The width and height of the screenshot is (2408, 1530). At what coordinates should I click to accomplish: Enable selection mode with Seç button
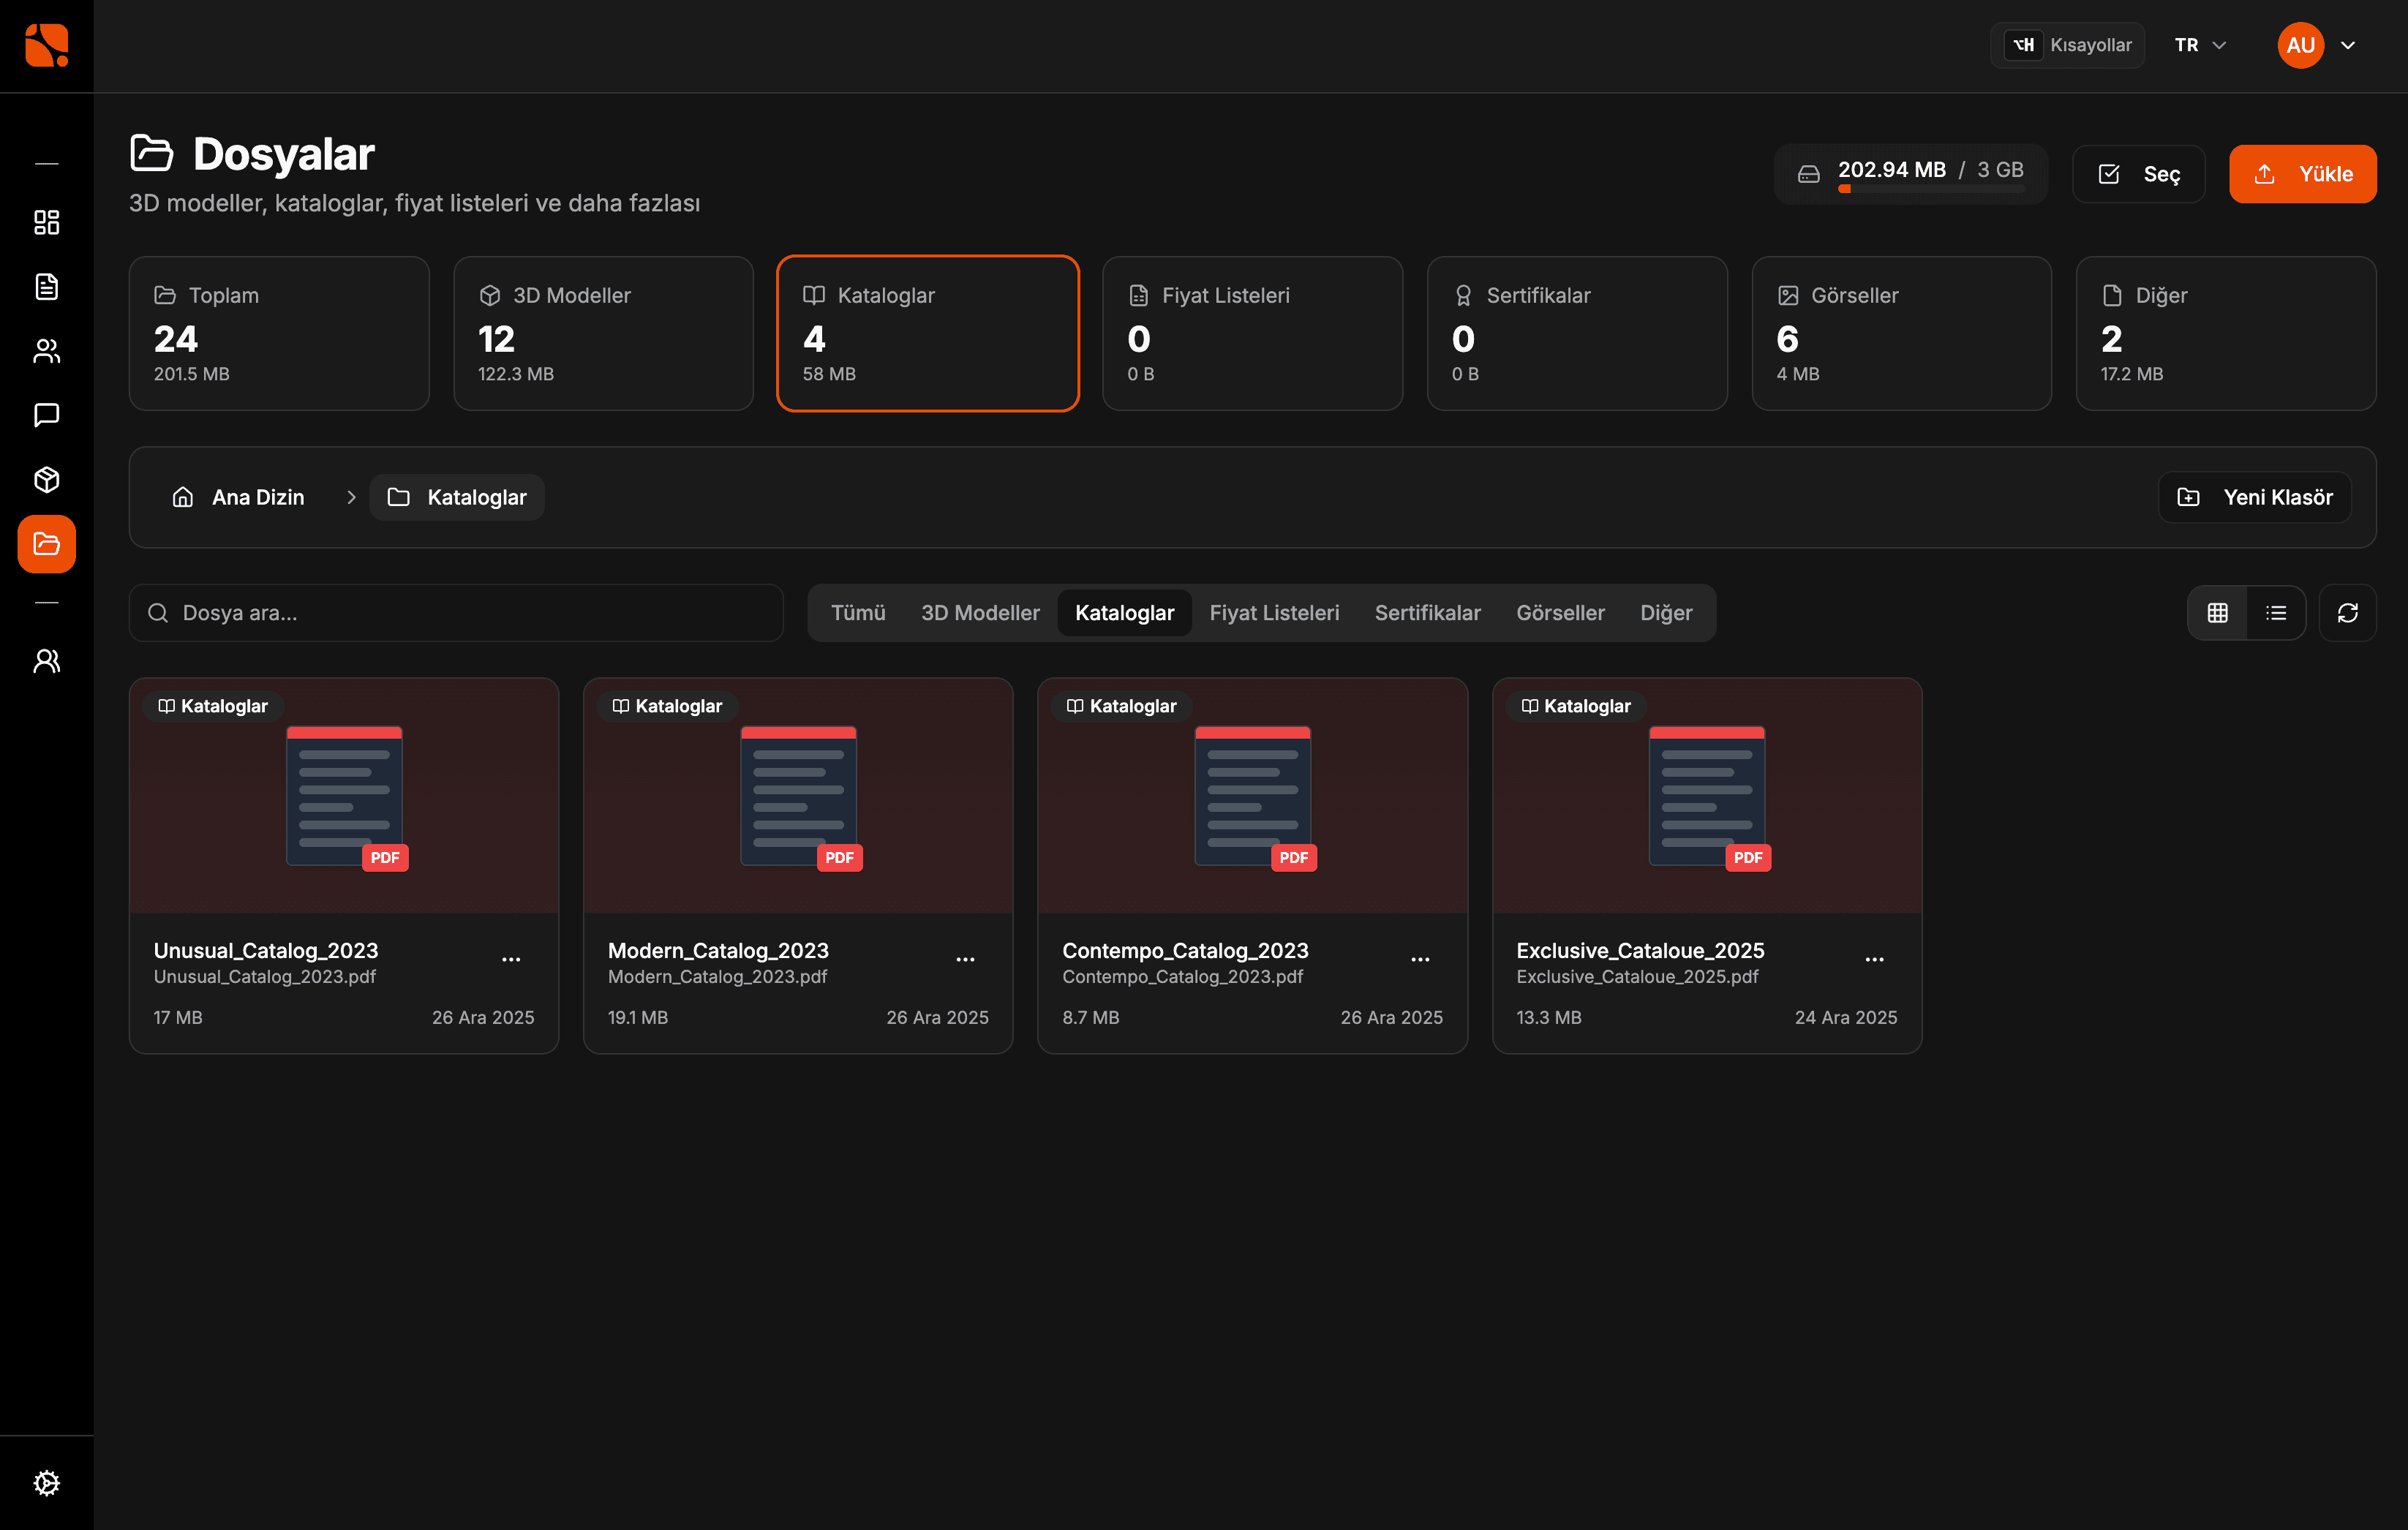coord(2139,174)
